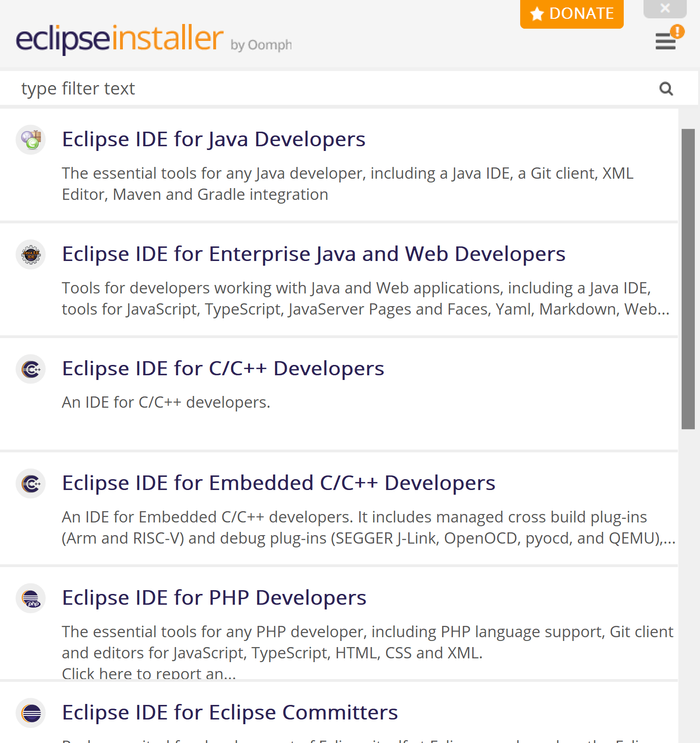Screen dimensions: 700x743
Task: Choose Eclipse IDE for Enterprise Java and Web Developers
Action: click(x=314, y=254)
